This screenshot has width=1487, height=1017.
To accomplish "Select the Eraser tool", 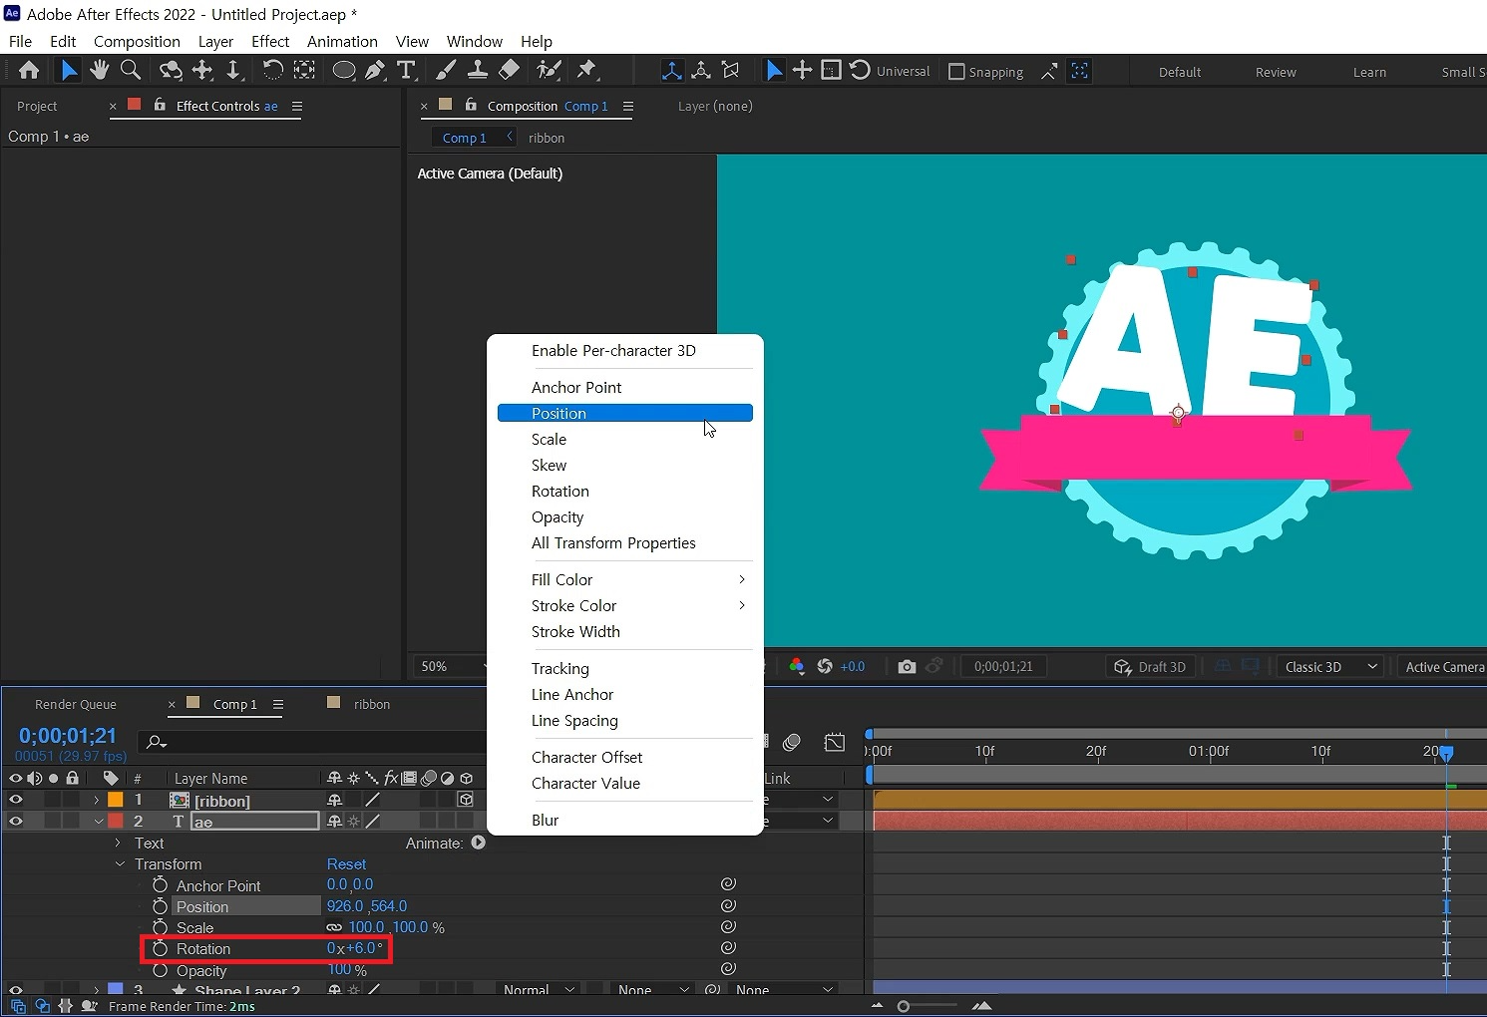I will point(510,70).
